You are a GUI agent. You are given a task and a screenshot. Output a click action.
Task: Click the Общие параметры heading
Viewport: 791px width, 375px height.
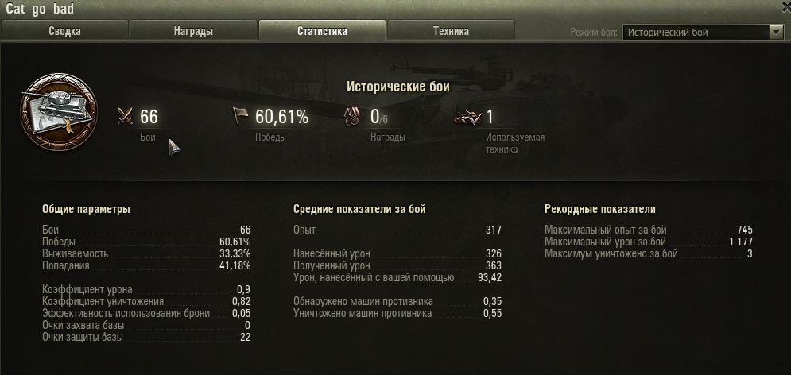tap(87, 209)
